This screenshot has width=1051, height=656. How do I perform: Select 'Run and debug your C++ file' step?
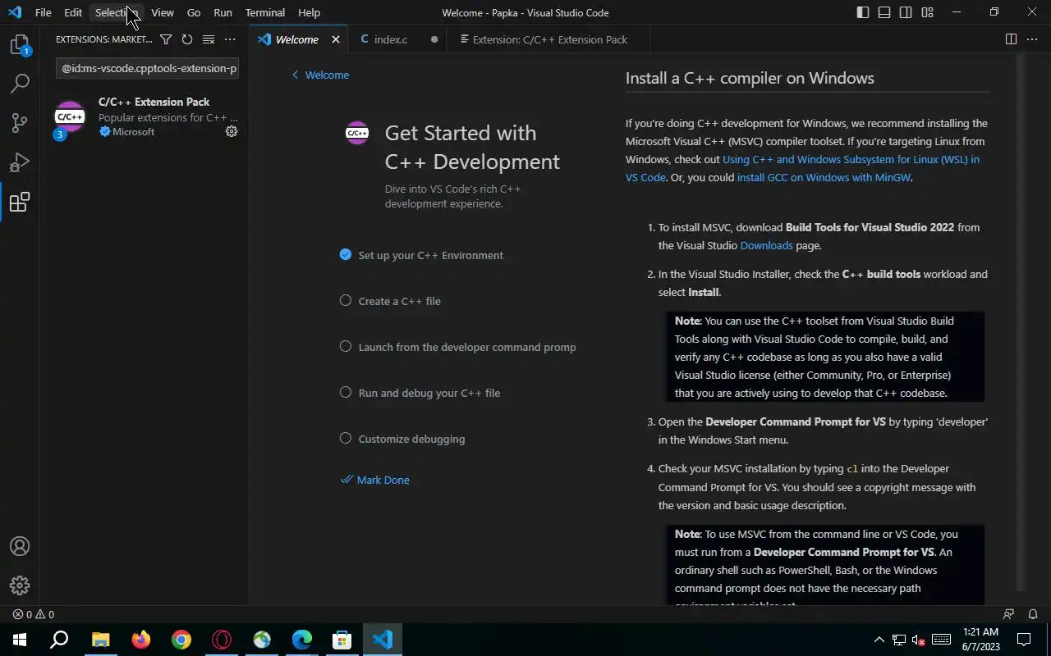(429, 393)
